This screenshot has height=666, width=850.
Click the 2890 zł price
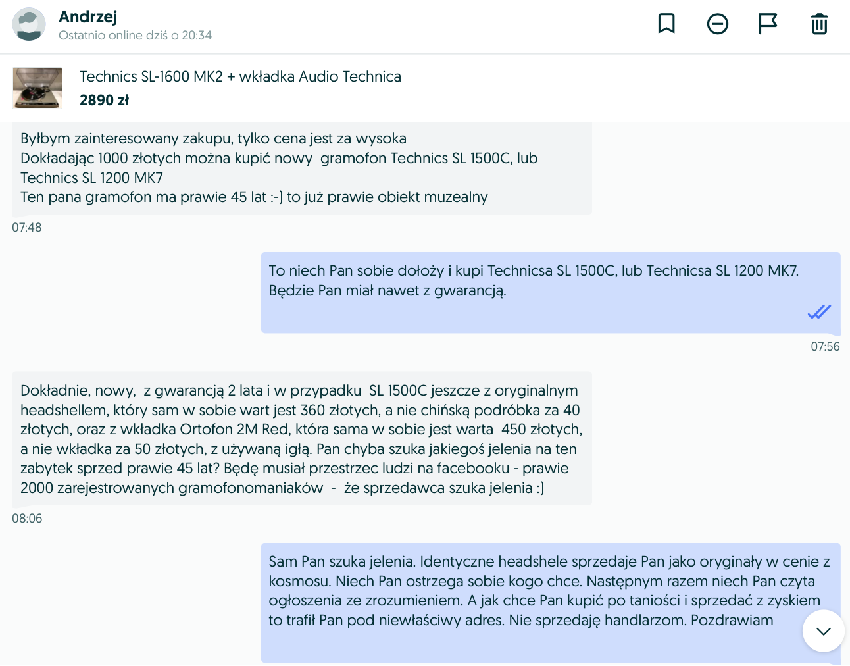(x=104, y=100)
